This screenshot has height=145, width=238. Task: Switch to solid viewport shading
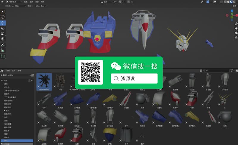[228, 2]
